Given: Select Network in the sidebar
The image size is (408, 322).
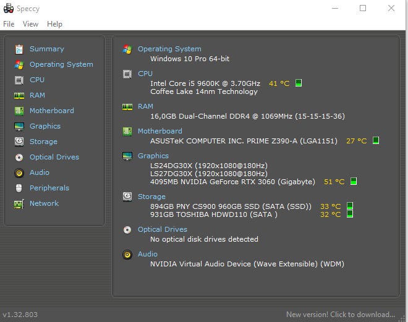Looking at the screenshot, I should tap(45, 203).
